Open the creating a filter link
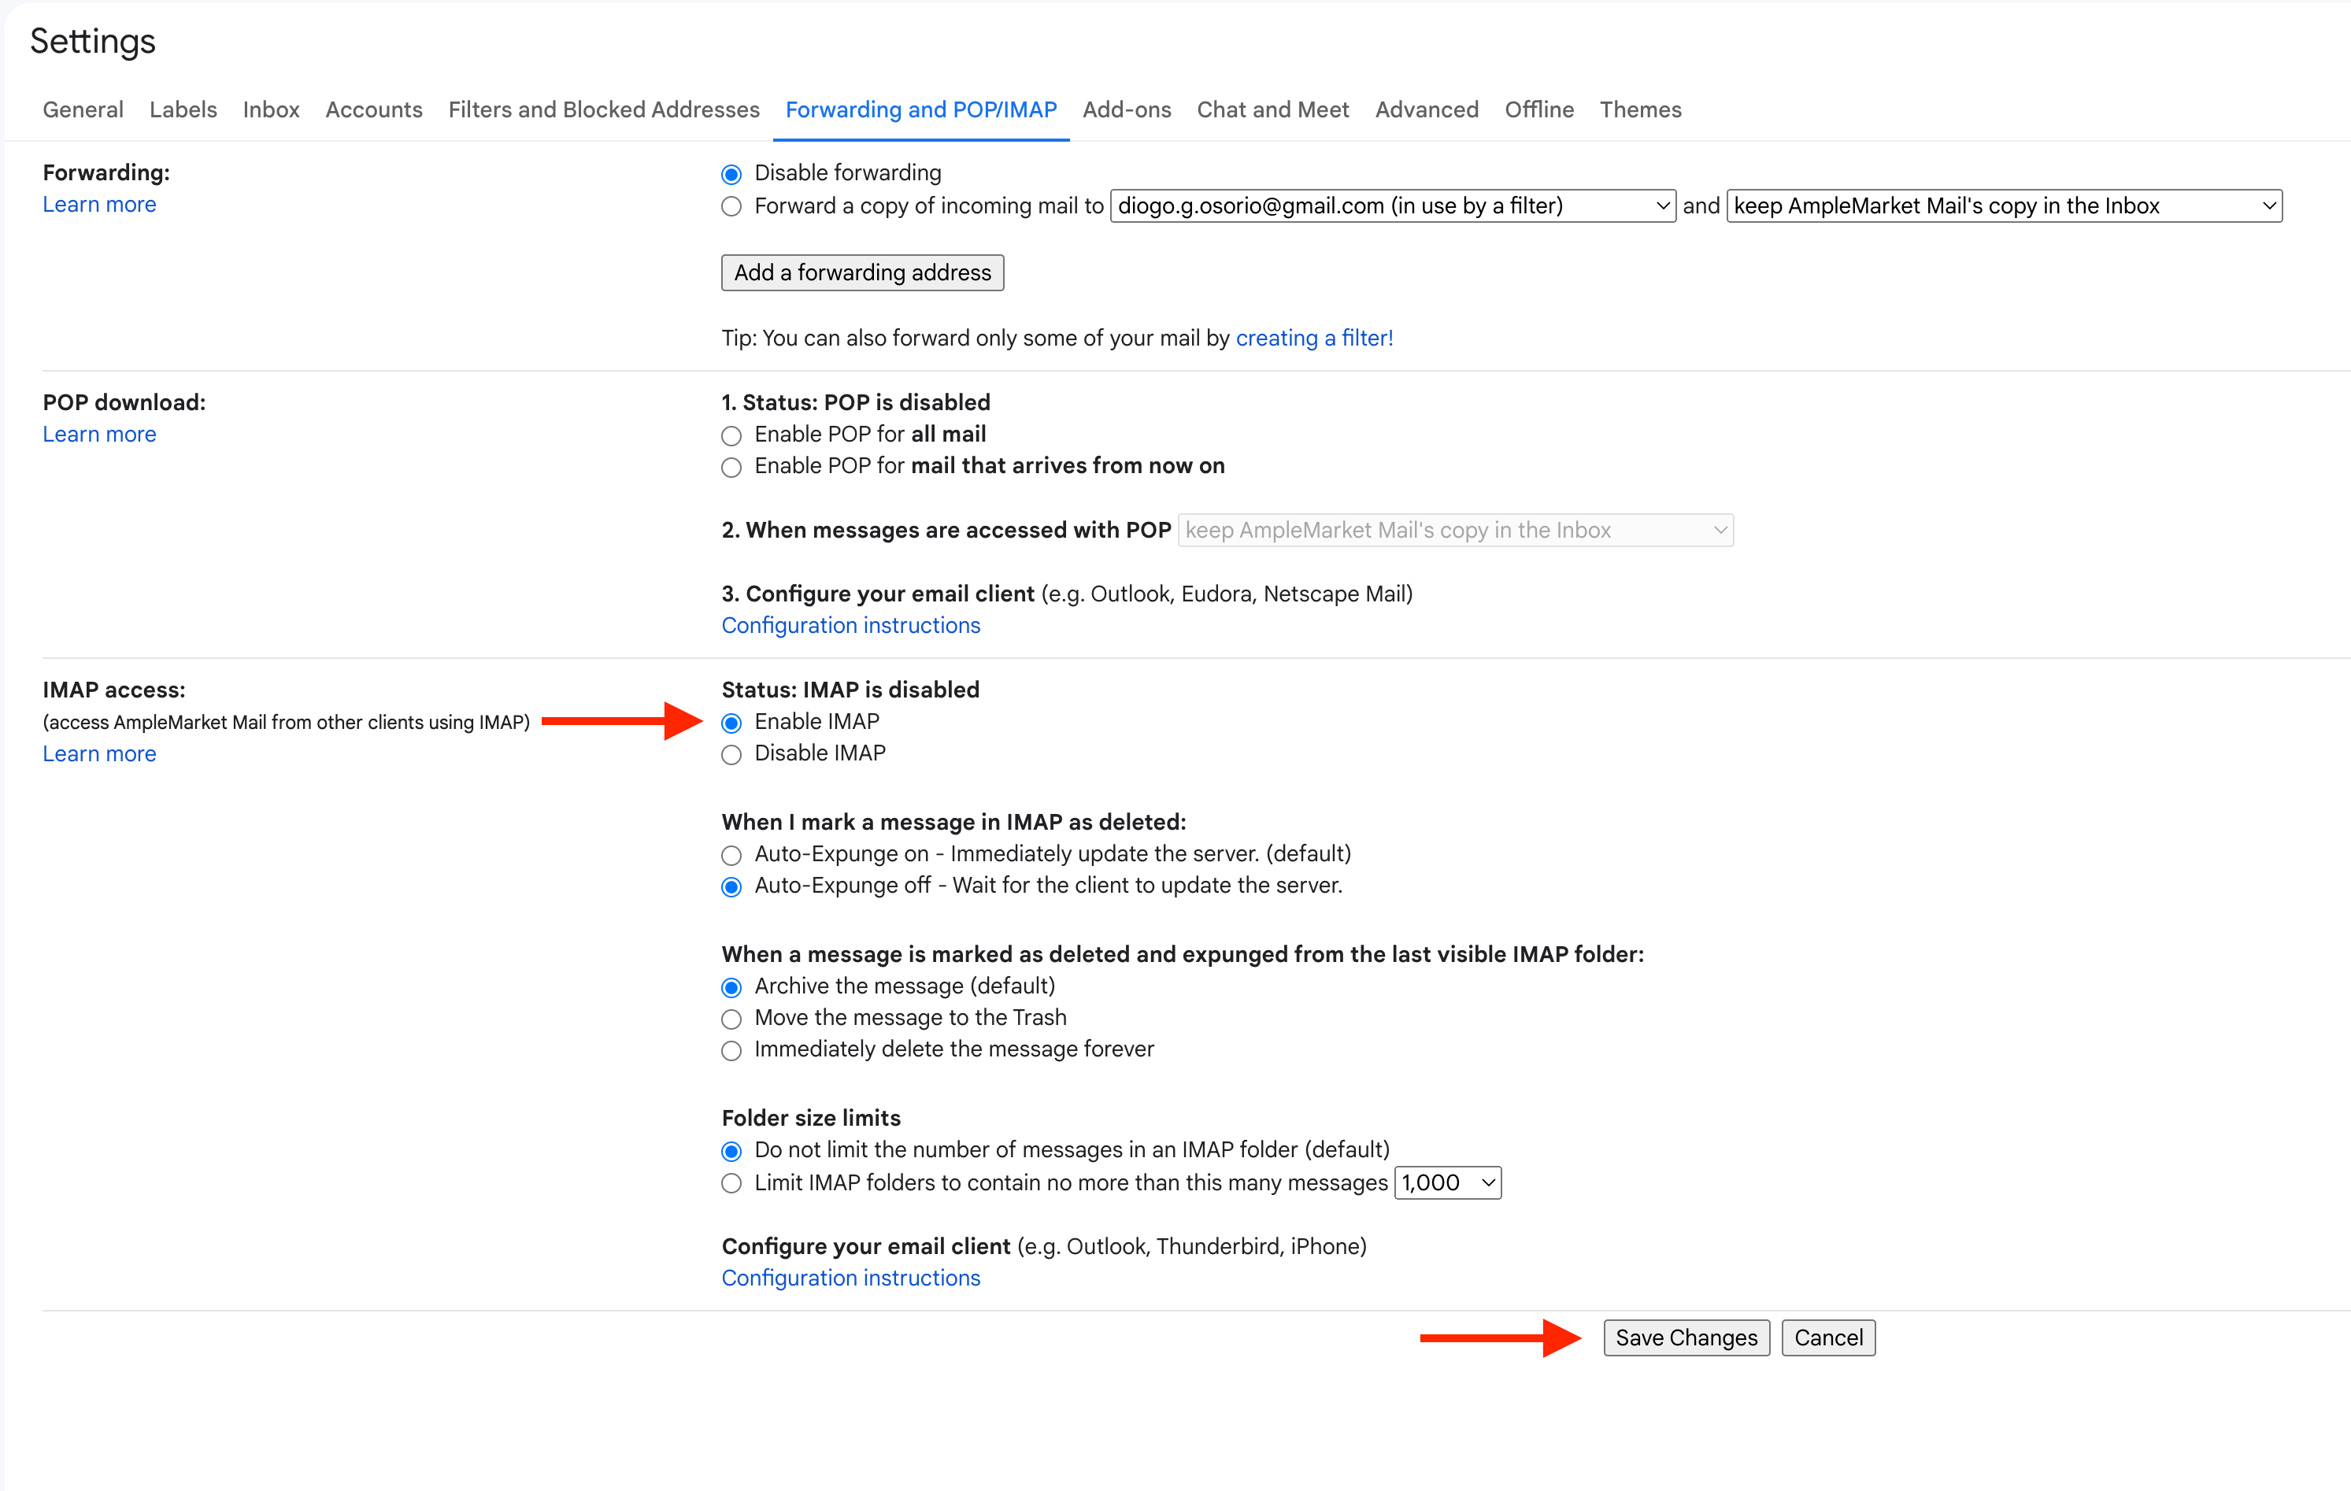 1314,338
